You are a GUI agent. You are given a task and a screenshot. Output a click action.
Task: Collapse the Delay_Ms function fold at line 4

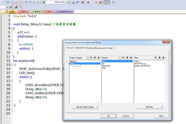click(x=12, y=28)
